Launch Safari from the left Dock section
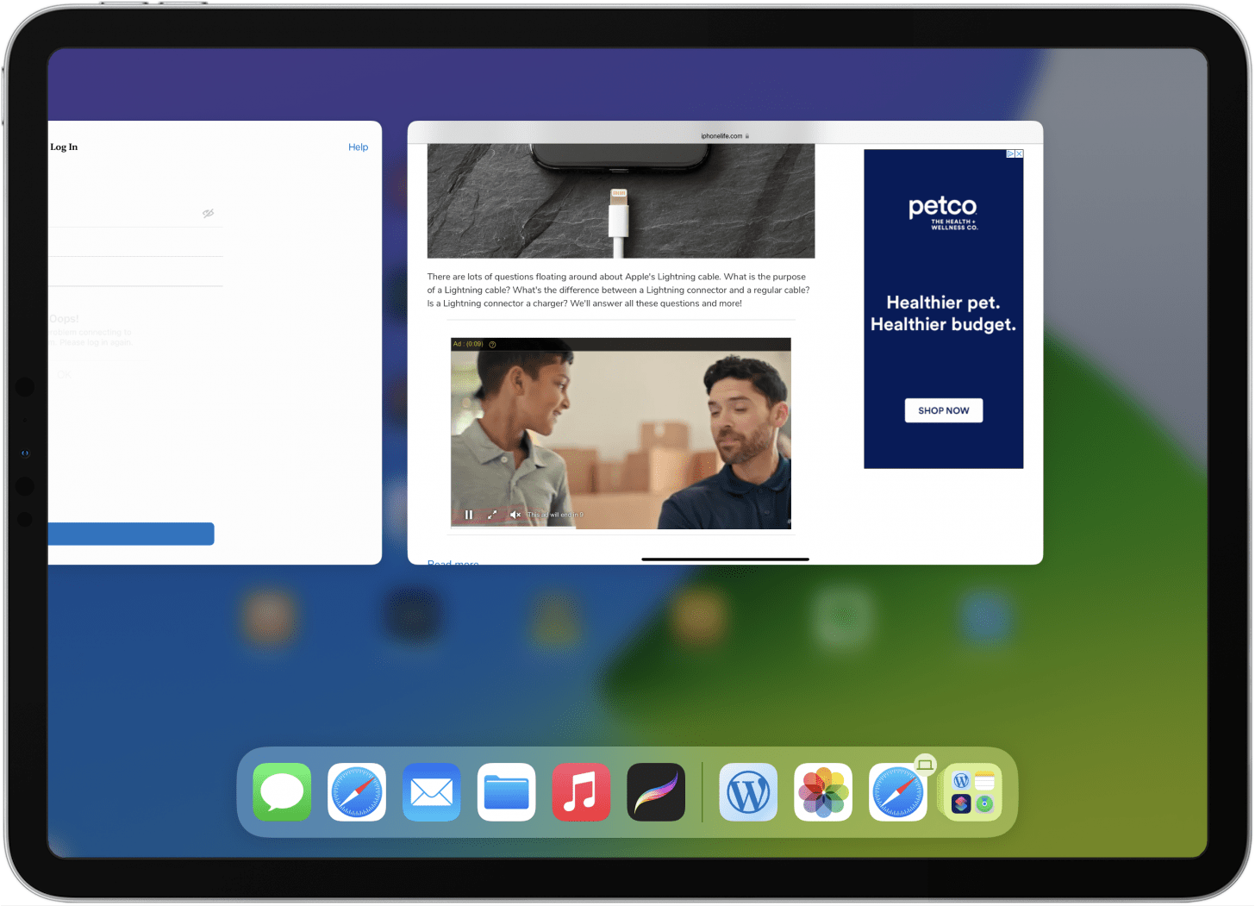This screenshot has width=1255, height=906. click(357, 791)
